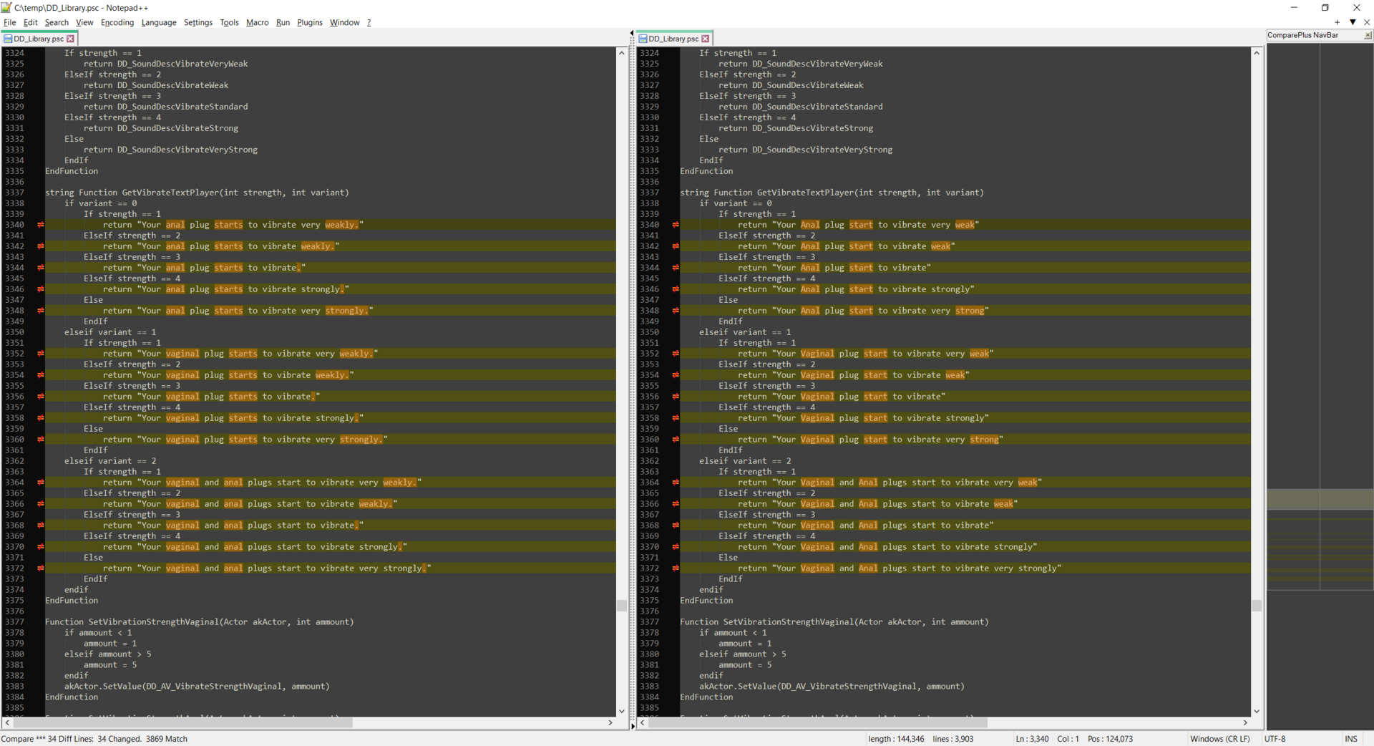Click line number 3375 in the left pane margin
1374x746 pixels.
click(x=14, y=601)
